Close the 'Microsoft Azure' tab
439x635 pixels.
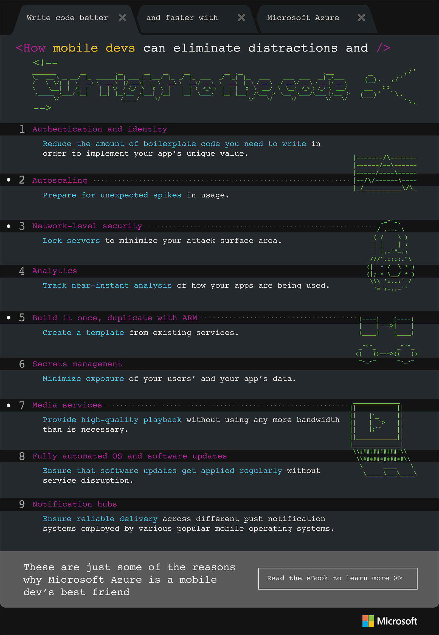(361, 18)
